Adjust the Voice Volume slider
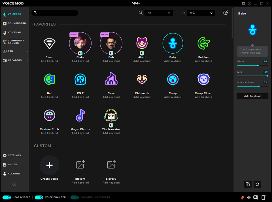Screen dimensions: 272x202 pyautogui.click(x=252, y=86)
